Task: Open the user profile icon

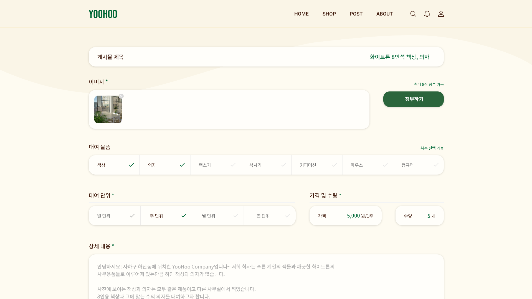Action: (x=441, y=14)
